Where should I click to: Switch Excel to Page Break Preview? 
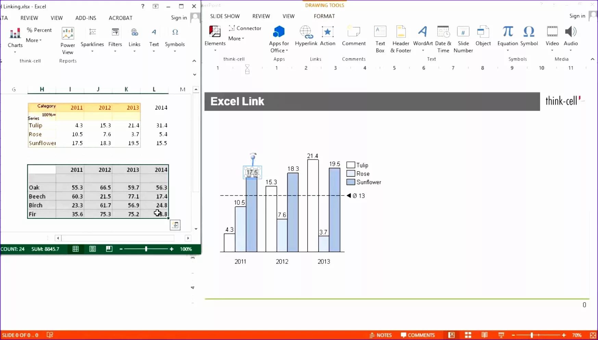109,249
